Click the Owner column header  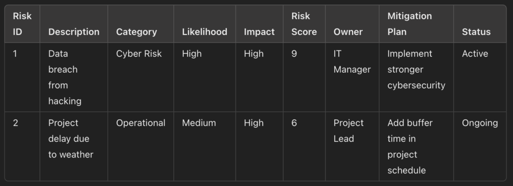[x=352, y=24]
